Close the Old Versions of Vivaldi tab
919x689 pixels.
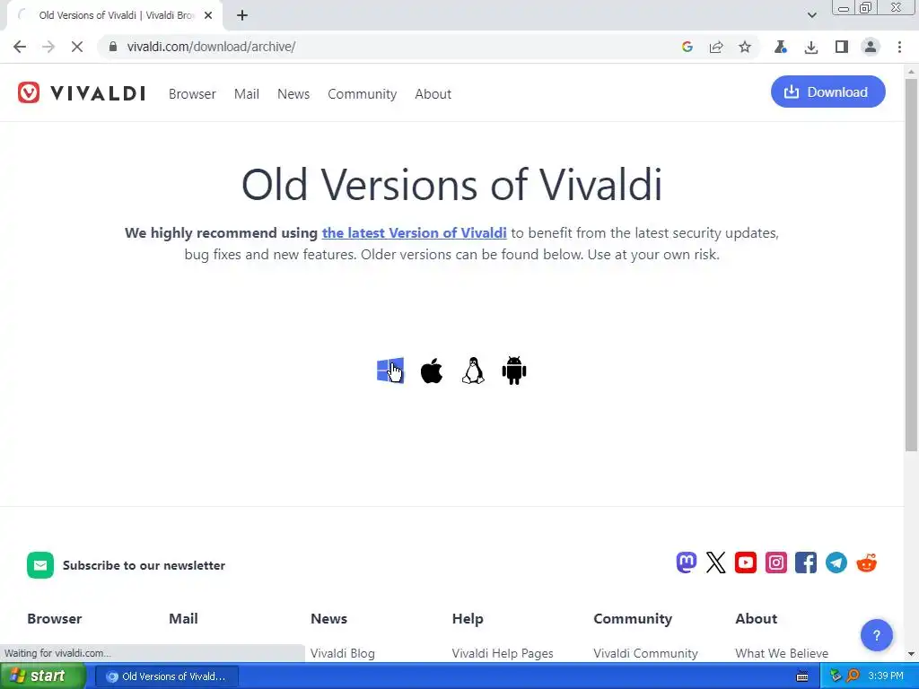(208, 15)
